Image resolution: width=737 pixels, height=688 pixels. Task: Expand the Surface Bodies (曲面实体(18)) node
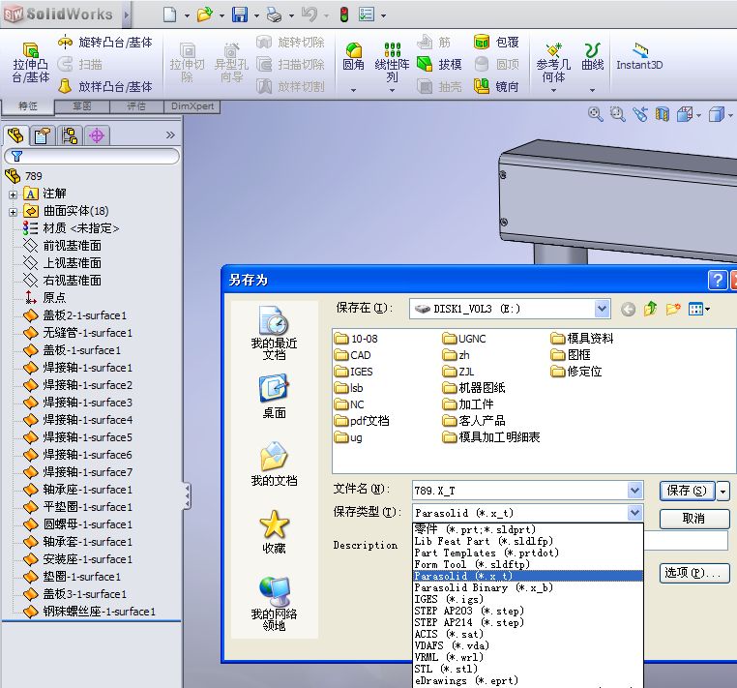click(14, 212)
